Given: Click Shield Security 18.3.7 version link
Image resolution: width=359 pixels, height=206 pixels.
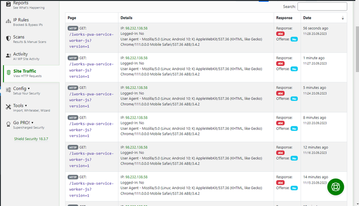Looking at the screenshot, I should point(31,139).
